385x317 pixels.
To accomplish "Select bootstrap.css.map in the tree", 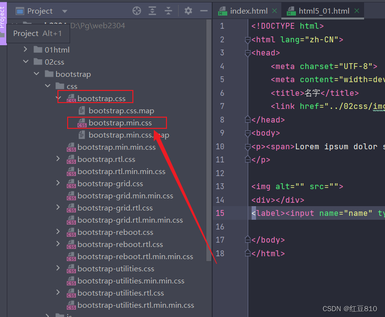I will [x=121, y=111].
